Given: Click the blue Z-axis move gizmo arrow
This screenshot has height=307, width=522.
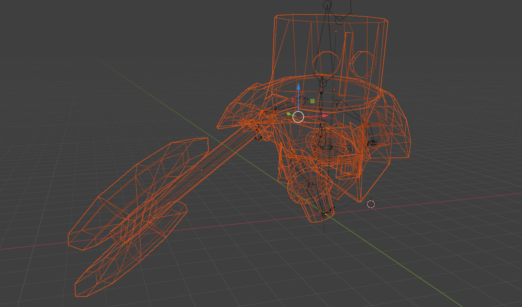Looking at the screenshot, I should (299, 87).
